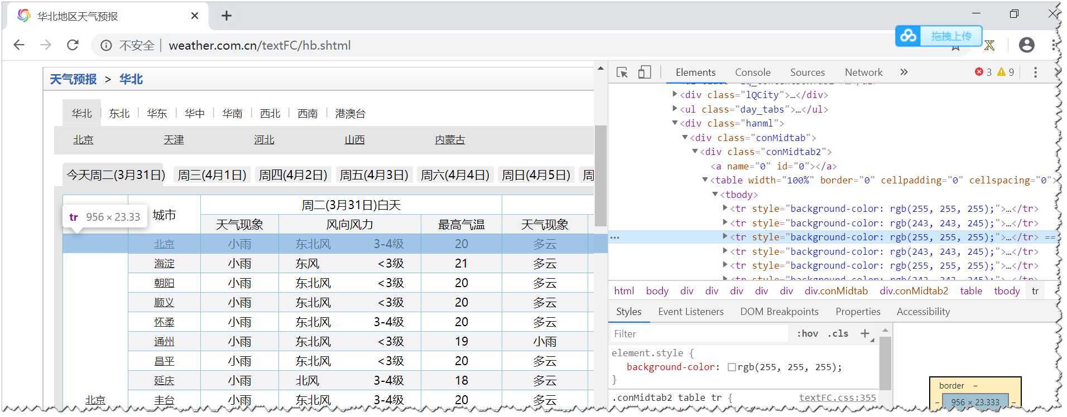The height and width of the screenshot is (417, 1067).
Task: Collapse the table width 100% node
Action: 705,180
